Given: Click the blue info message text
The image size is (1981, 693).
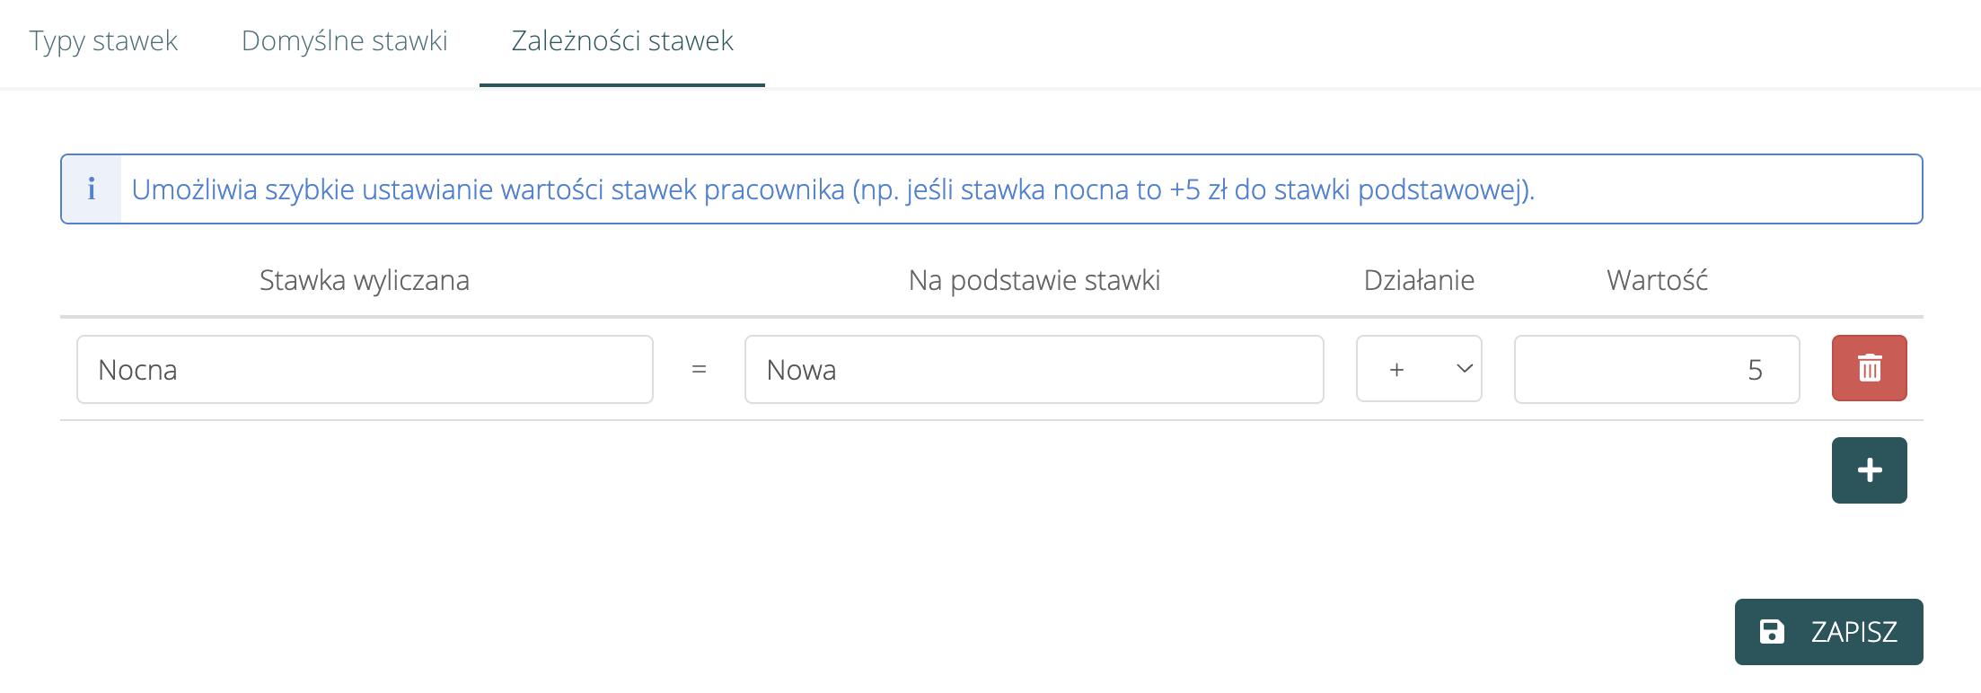Looking at the screenshot, I should click(x=832, y=190).
